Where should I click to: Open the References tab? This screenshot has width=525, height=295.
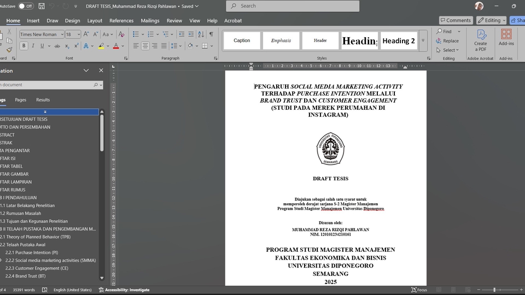point(121,21)
